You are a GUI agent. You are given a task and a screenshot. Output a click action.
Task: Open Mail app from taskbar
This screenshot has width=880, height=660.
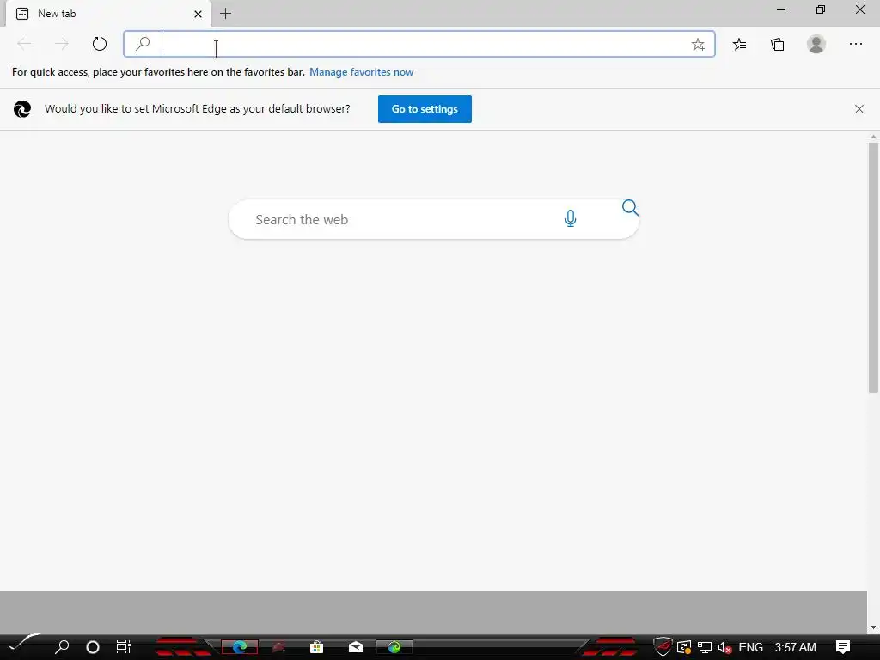point(356,647)
